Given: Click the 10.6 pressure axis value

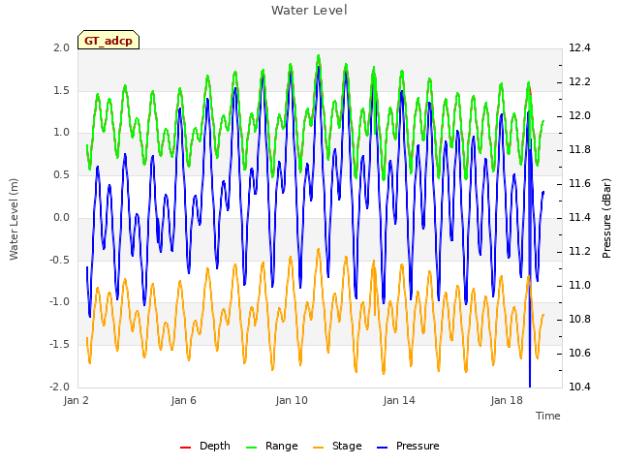Looking at the screenshot, I should click(x=579, y=353).
